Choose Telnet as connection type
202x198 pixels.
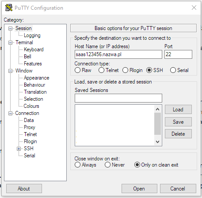coord(101,70)
